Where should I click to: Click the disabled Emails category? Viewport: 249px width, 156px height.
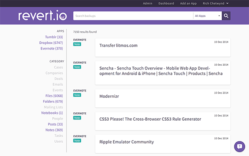[x=58, y=84]
